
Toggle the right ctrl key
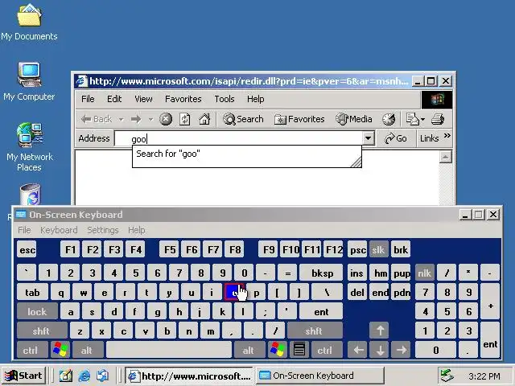tap(326, 350)
